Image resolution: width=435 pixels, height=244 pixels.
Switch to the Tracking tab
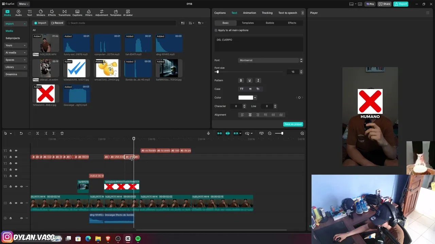click(x=267, y=13)
